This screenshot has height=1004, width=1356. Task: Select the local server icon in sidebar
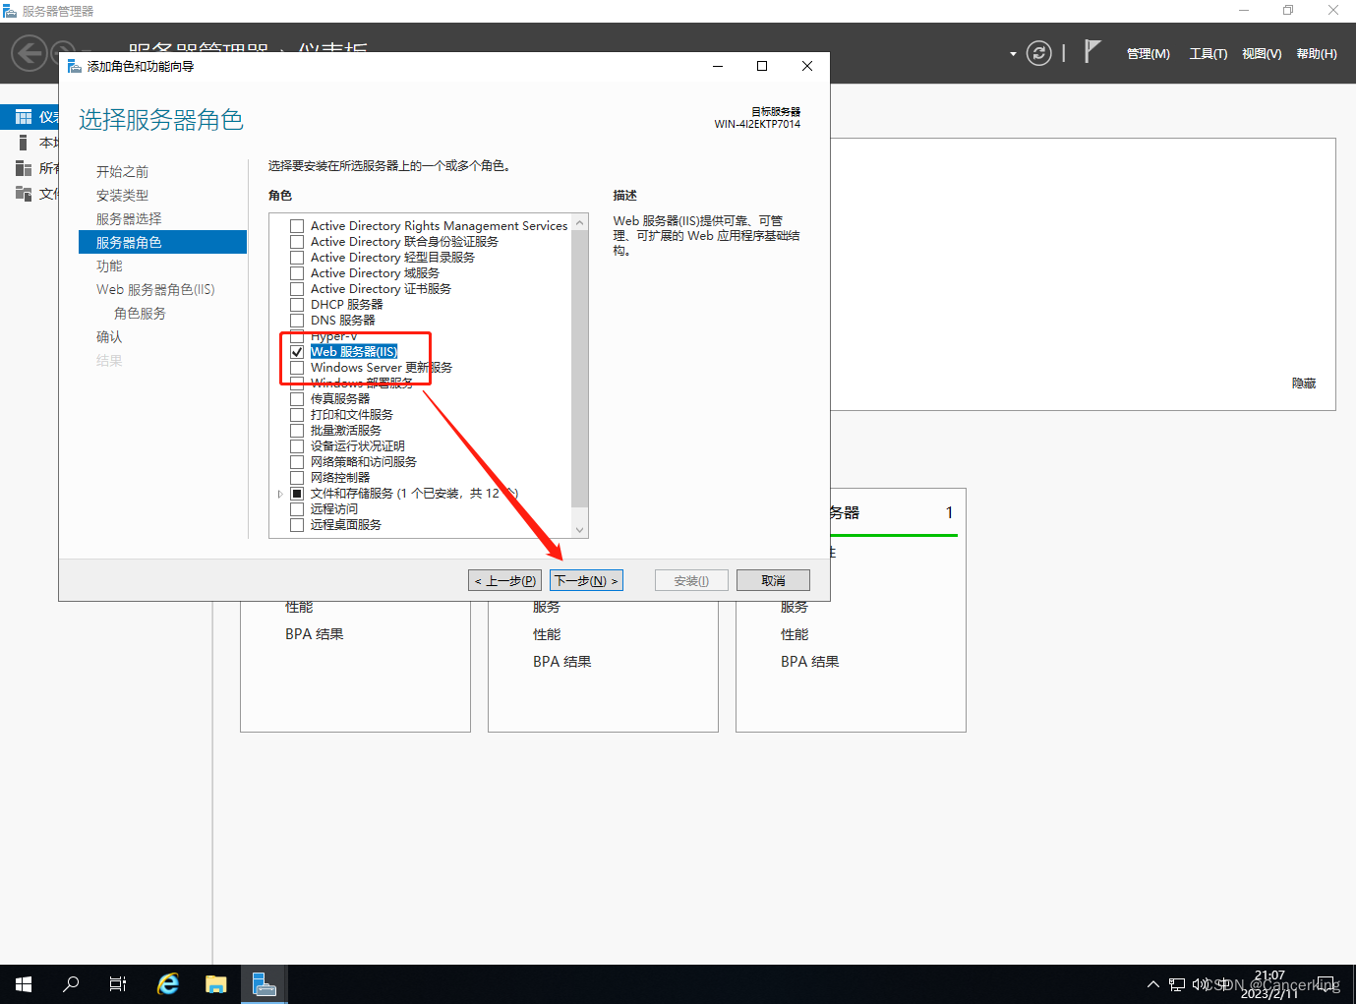click(x=24, y=143)
